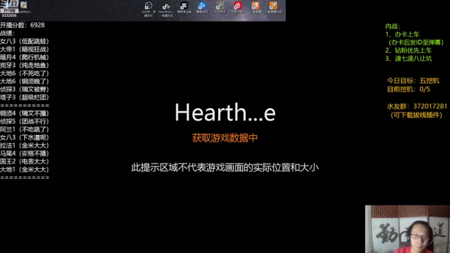Open the obs64 desktop shortcut
450x253 pixels.
148,9
